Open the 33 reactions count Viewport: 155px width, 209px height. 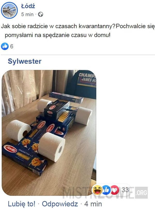point(125,190)
